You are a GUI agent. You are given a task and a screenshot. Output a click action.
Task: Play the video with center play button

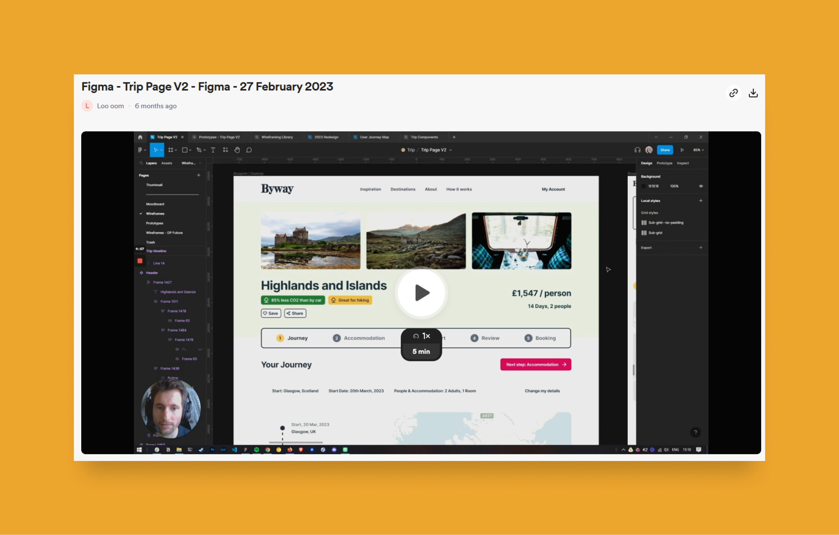coord(421,293)
